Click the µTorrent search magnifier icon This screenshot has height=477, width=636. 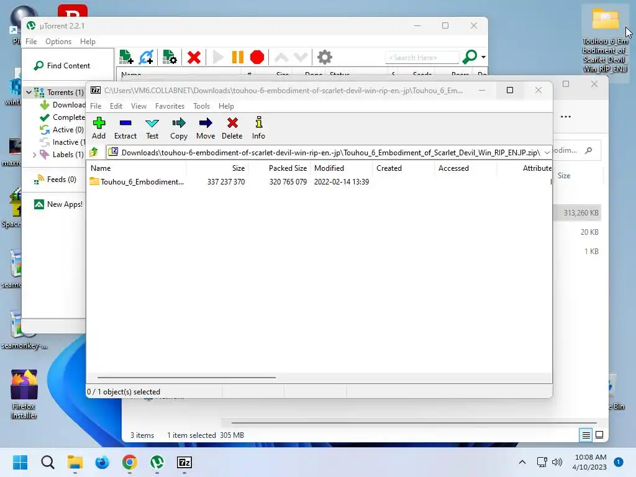click(x=470, y=57)
